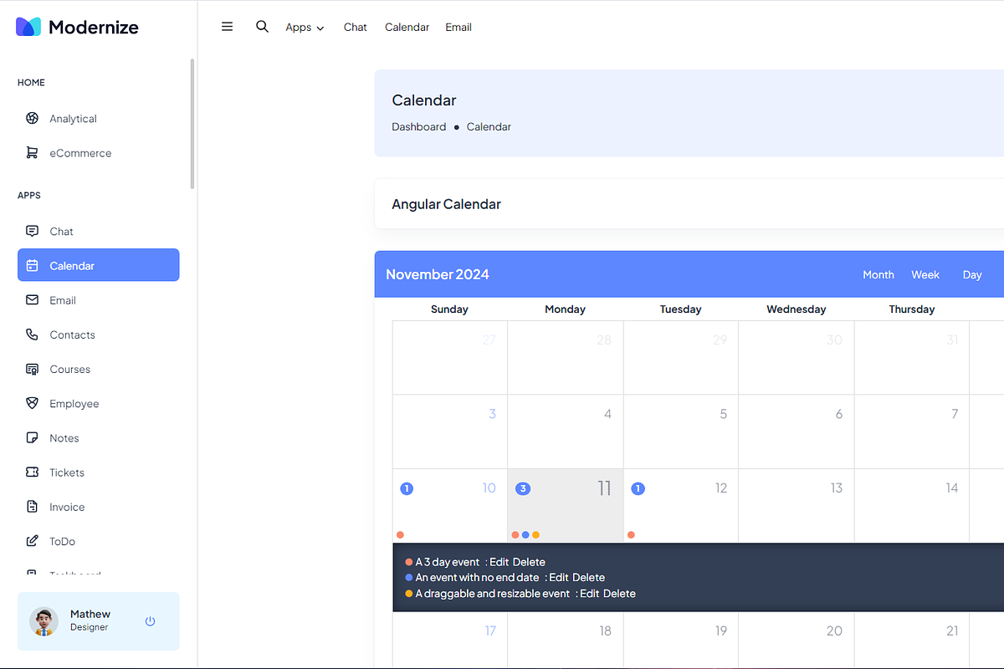Click the Courses certificate icon
Screen dimensions: 1004x669
32,369
